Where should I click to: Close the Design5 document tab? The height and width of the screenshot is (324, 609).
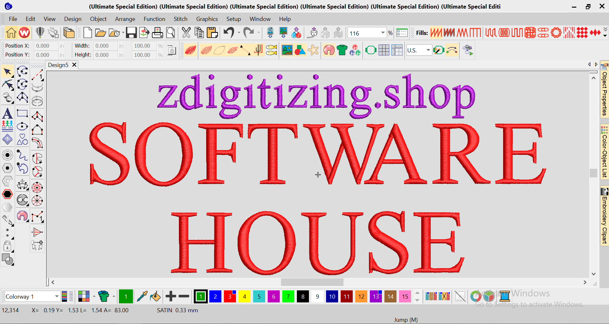coord(74,65)
